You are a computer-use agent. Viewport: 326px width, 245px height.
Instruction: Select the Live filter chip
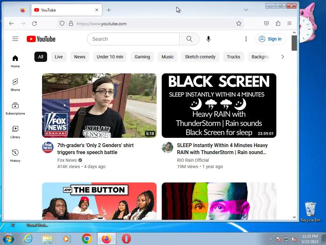(x=59, y=57)
